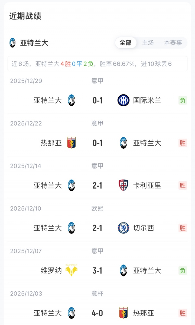Tap the red 胜 badge for Cagliari match

pyautogui.click(x=183, y=186)
